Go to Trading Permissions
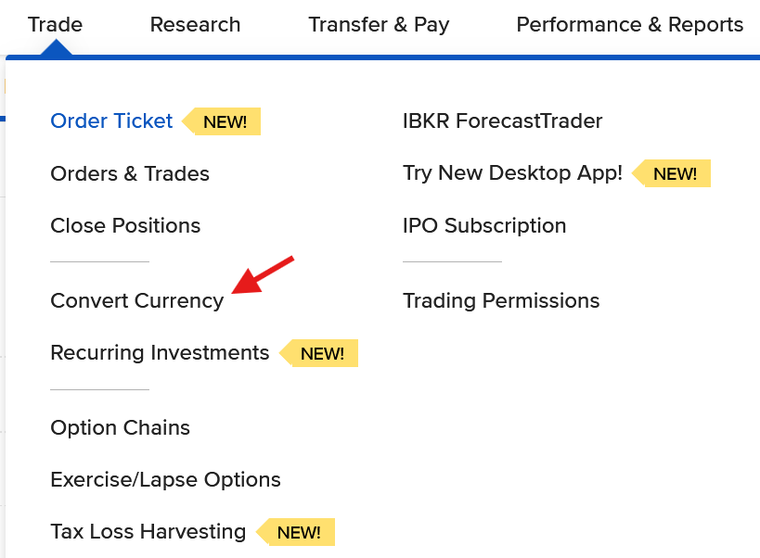The width and height of the screenshot is (760, 558). 501,301
